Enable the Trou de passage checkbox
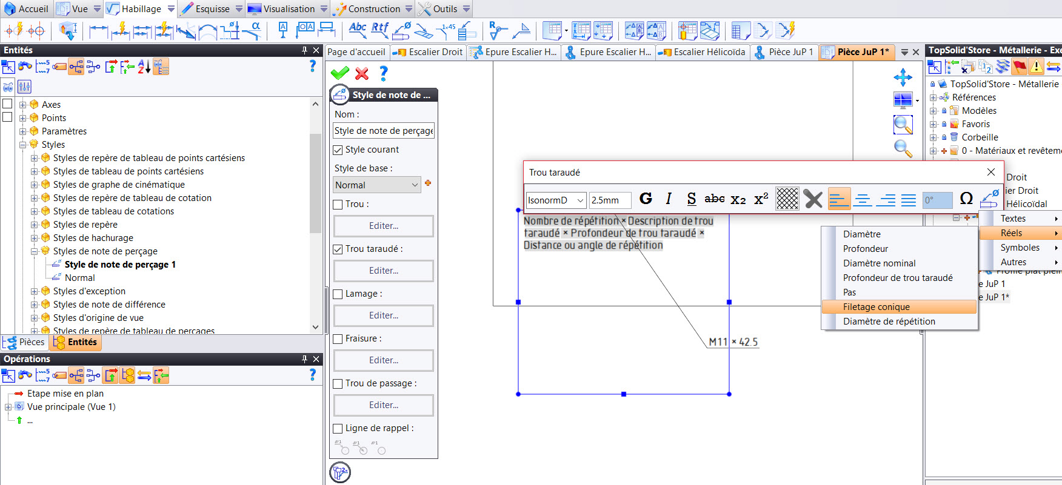The width and height of the screenshot is (1062, 485). (x=338, y=384)
